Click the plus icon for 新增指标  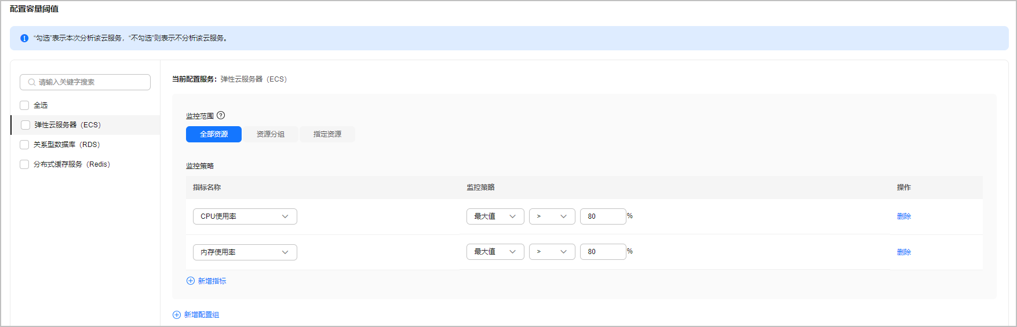click(191, 281)
